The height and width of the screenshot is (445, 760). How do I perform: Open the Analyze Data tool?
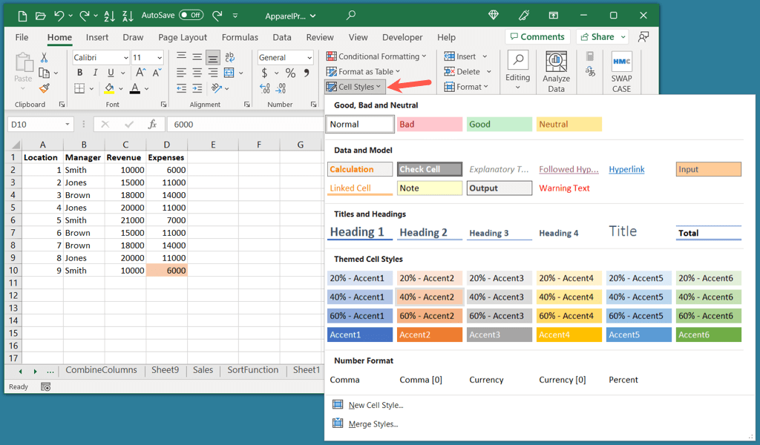(557, 70)
